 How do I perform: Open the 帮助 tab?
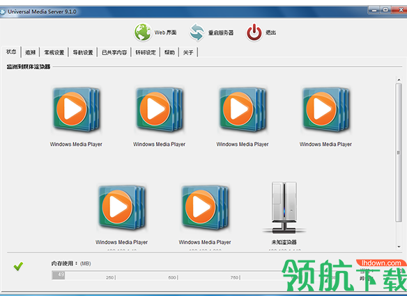tap(169, 52)
